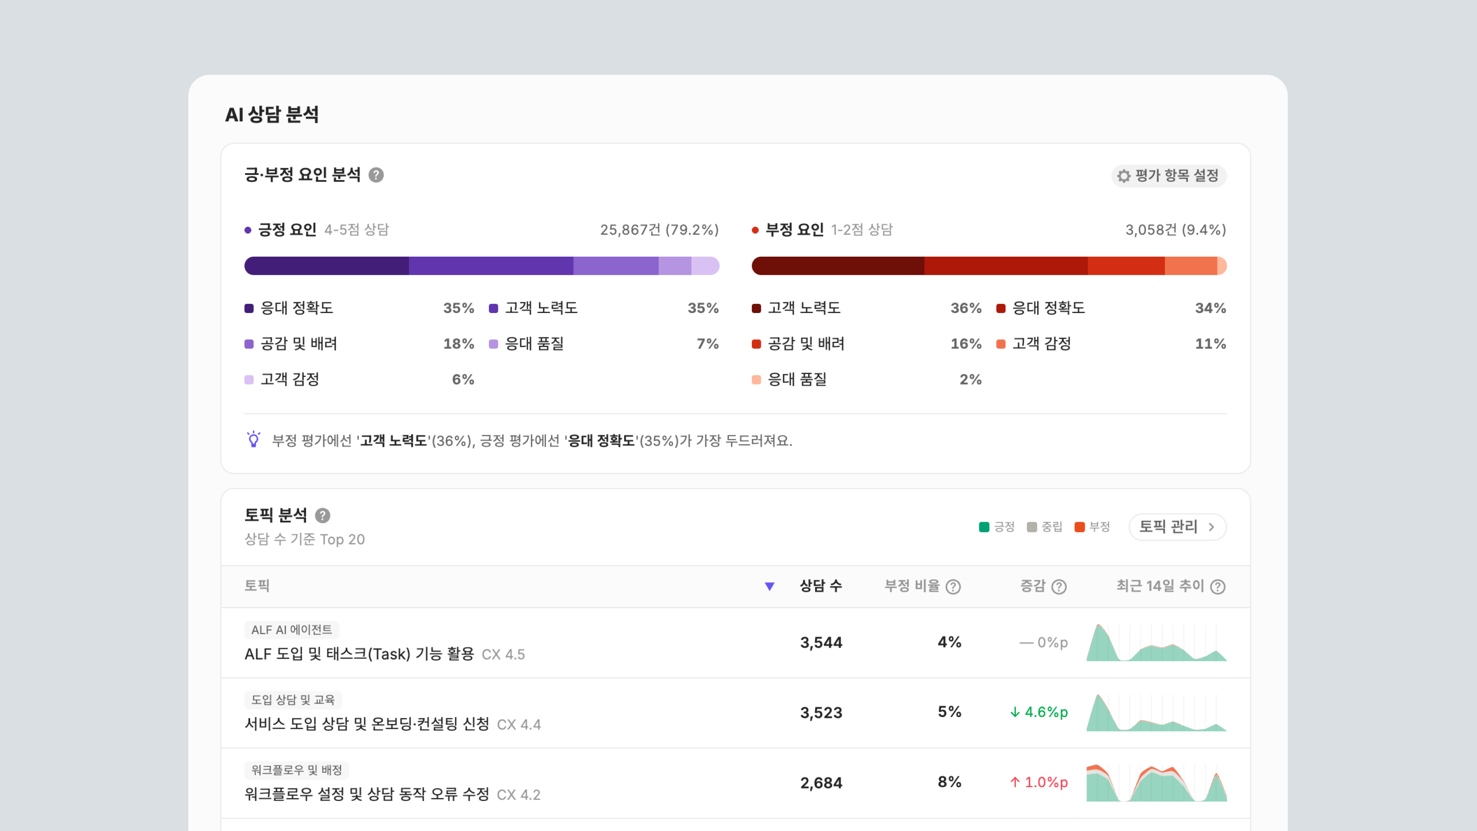
Task: Click the 부정 비율 help icon
Action: pyautogui.click(x=953, y=587)
